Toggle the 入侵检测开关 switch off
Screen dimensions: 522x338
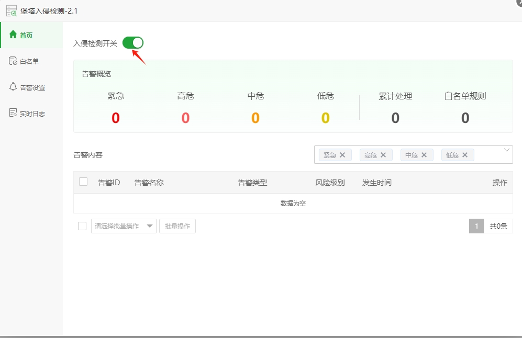[133, 43]
